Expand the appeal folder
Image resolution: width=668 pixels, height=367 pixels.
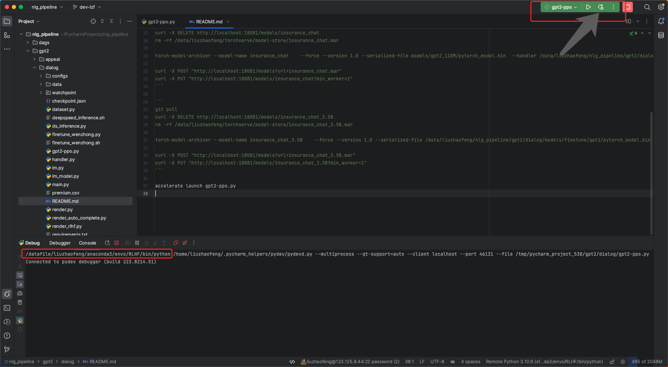coord(34,59)
